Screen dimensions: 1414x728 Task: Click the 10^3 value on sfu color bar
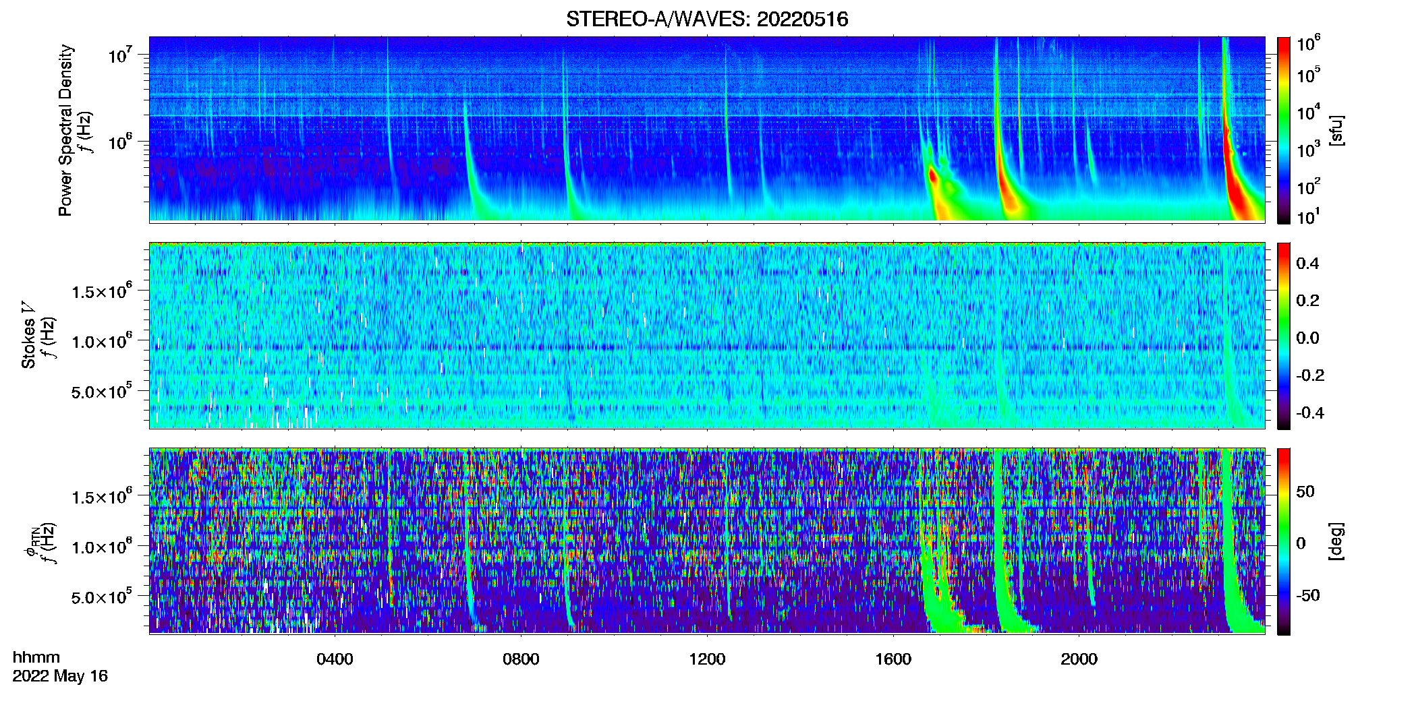point(1309,149)
